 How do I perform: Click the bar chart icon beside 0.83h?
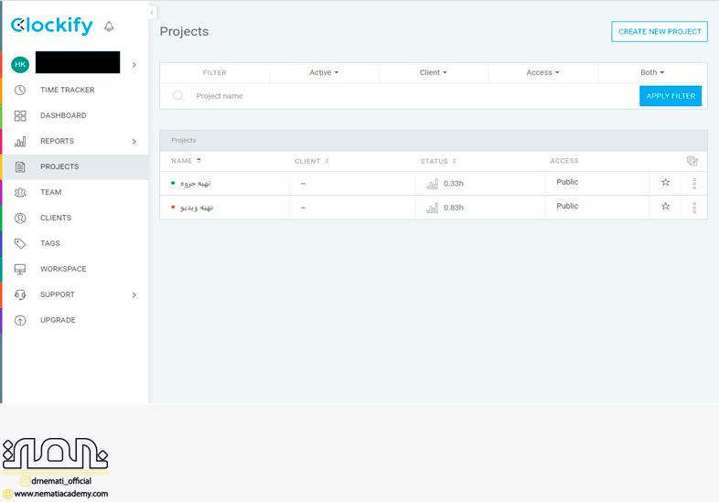433,208
